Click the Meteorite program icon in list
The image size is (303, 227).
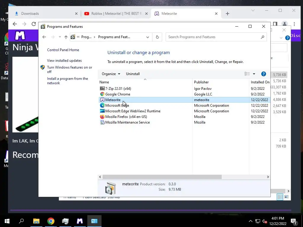(102, 100)
